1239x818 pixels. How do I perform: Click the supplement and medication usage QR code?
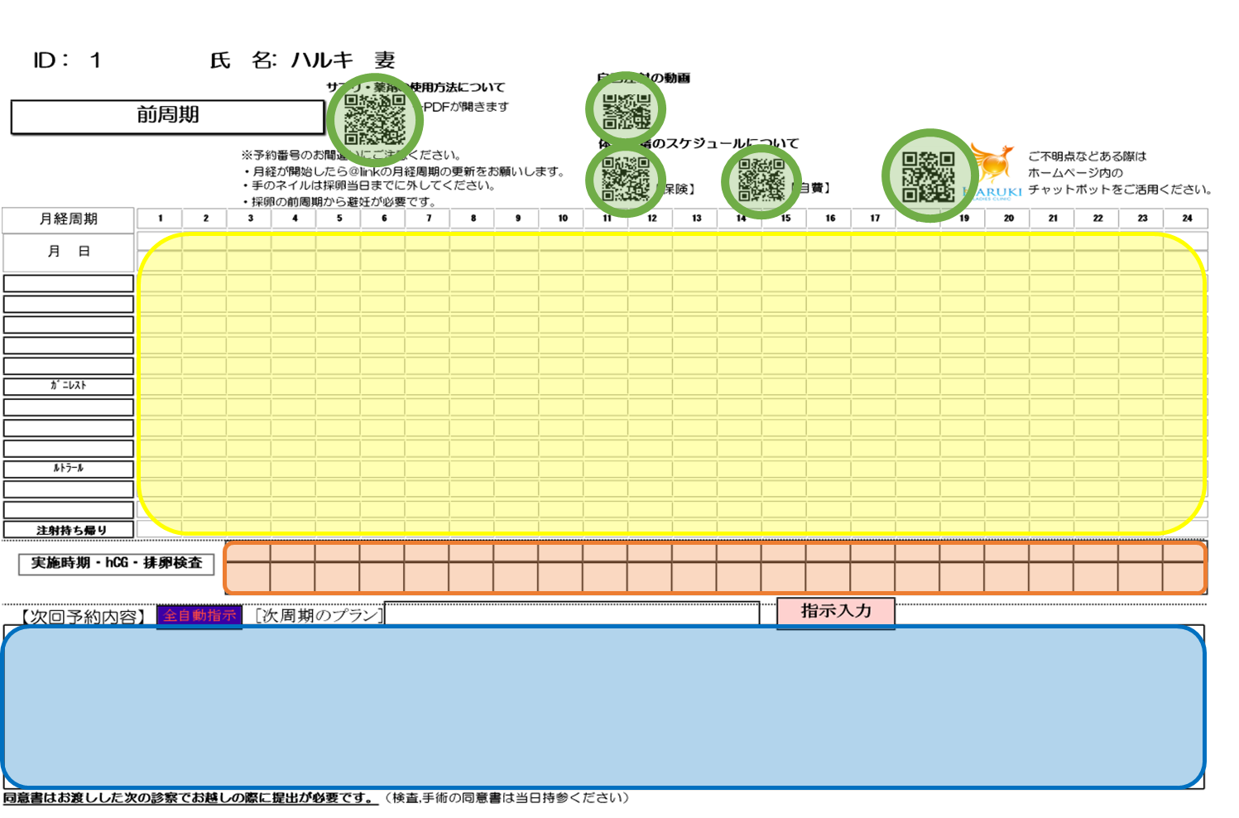375,119
